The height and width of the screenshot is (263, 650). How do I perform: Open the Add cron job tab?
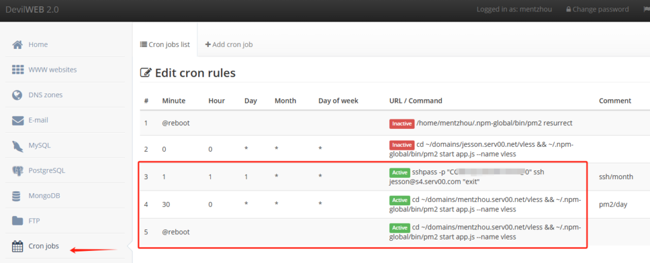pos(229,44)
